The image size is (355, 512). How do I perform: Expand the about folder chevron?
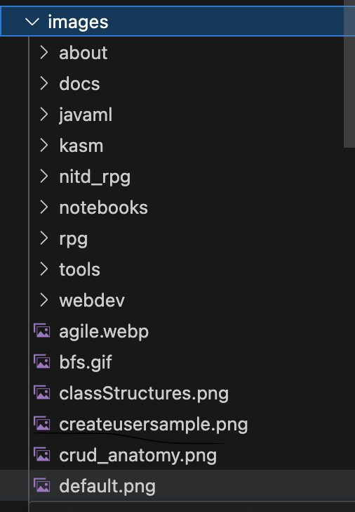pos(43,53)
